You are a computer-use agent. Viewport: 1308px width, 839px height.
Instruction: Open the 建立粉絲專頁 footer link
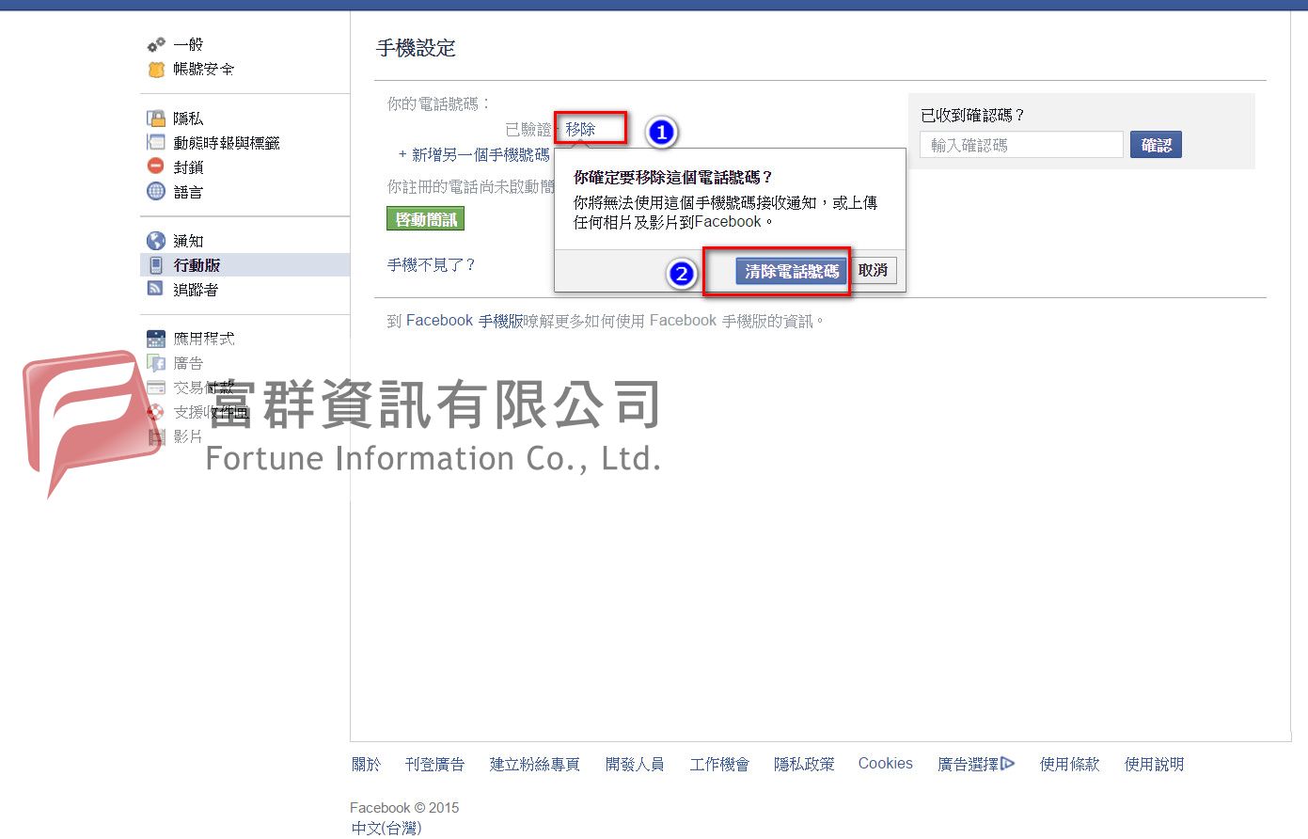pyautogui.click(x=534, y=764)
